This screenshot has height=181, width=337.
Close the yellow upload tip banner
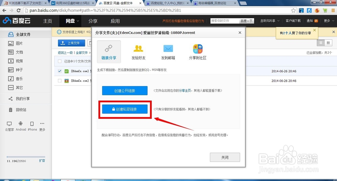(334, 32)
